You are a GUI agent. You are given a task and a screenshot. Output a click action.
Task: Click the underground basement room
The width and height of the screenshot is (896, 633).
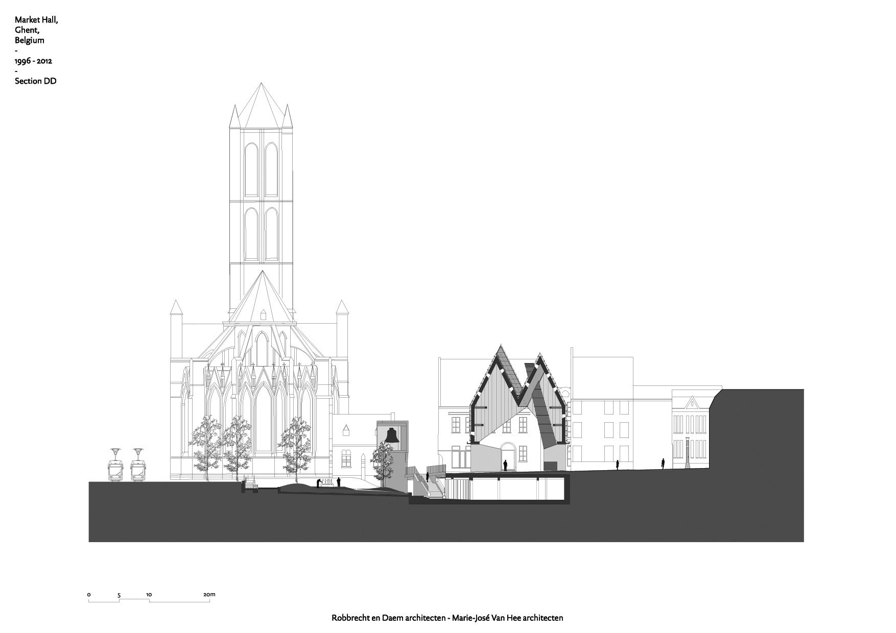coord(506,490)
